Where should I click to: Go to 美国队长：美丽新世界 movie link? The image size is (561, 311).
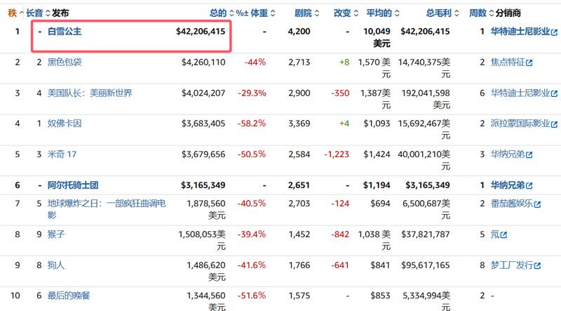[x=90, y=93]
